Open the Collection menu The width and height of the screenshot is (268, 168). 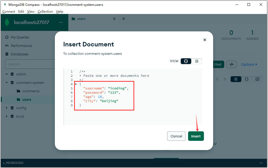45,11
